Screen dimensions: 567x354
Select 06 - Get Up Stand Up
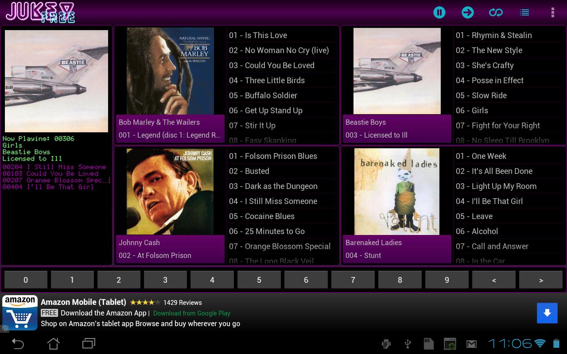282,111
